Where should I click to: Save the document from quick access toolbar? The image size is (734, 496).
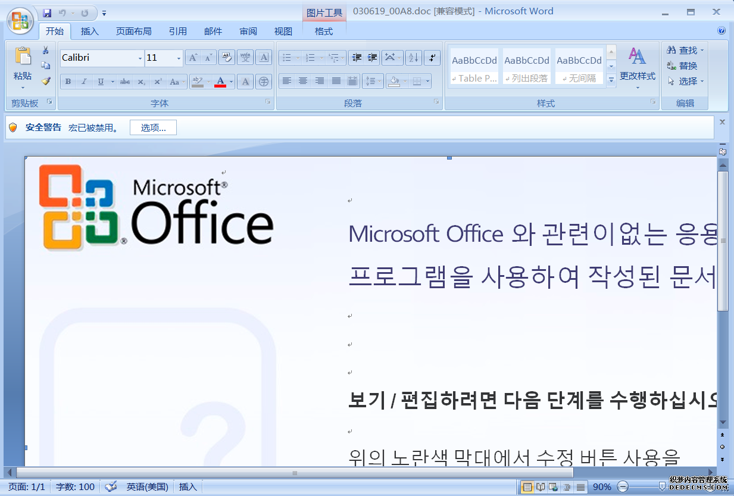click(47, 13)
